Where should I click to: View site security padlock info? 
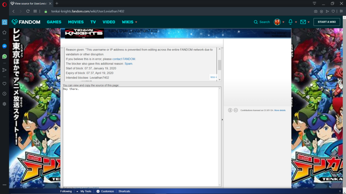(46, 11)
